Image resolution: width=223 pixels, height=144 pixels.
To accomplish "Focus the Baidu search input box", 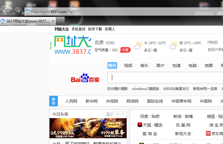I will coord(165,78).
